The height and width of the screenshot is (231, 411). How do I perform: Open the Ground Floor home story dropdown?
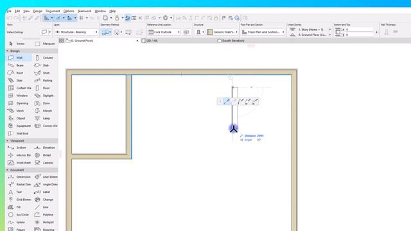click(x=310, y=35)
